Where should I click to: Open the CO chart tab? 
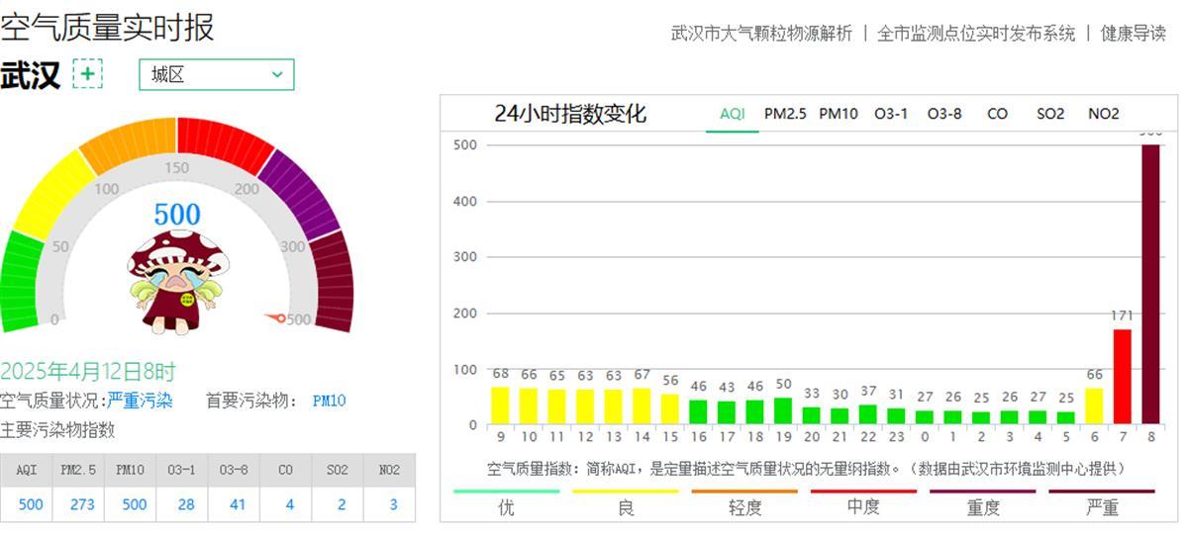pos(997,114)
